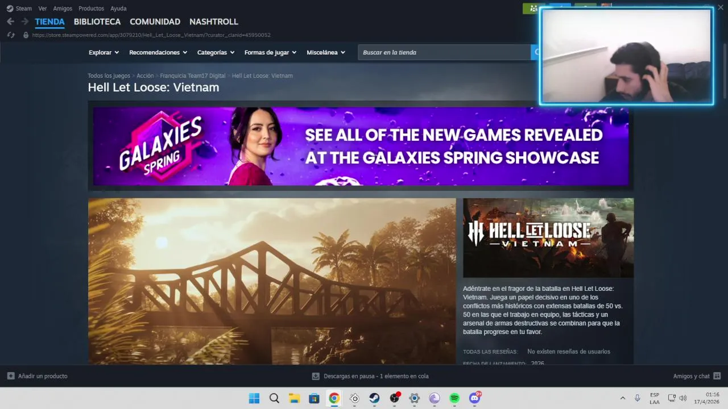
Task: Open the Windows Start menu
Action: pyautogui.click(x=254, y=398)
